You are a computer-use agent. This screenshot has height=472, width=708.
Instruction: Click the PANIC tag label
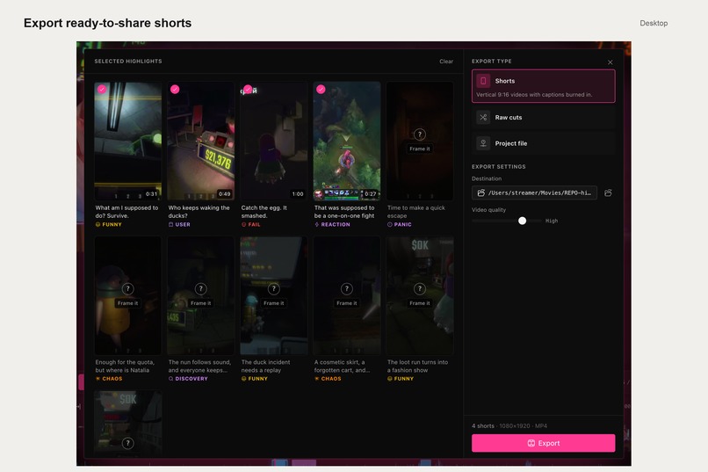[x=400, y=224]
